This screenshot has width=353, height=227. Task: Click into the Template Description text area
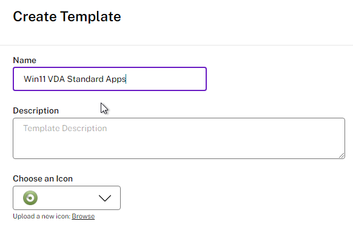[x=179, y=138]
